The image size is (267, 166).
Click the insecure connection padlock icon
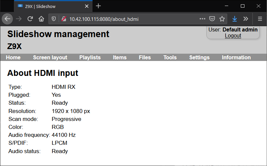coord(64,19)
